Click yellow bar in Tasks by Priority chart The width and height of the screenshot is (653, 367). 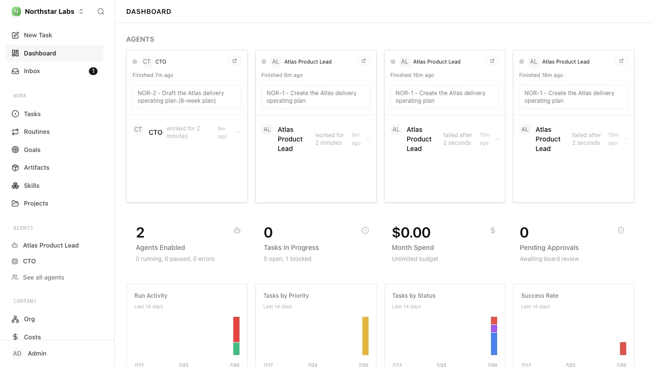365,336
